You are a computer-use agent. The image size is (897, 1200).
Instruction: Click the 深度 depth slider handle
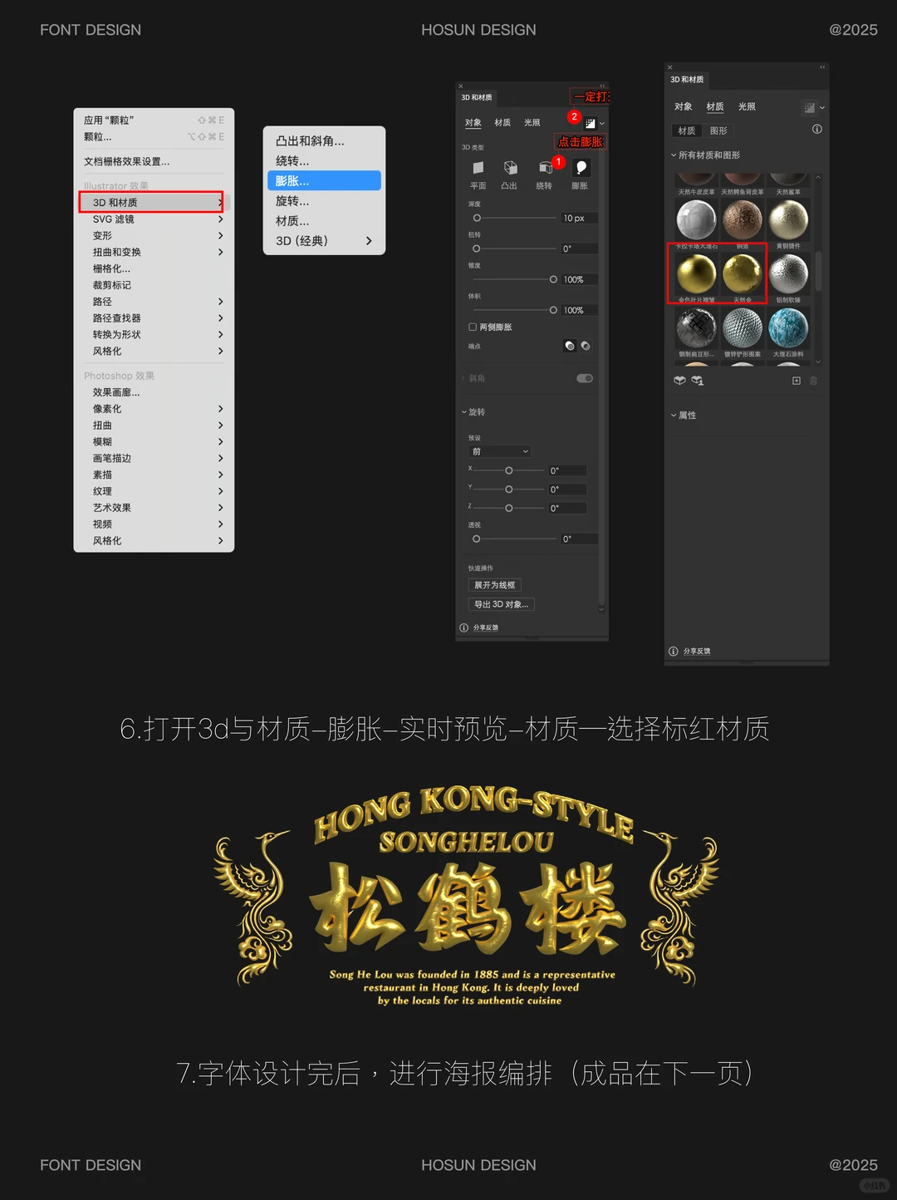[477, 219]
